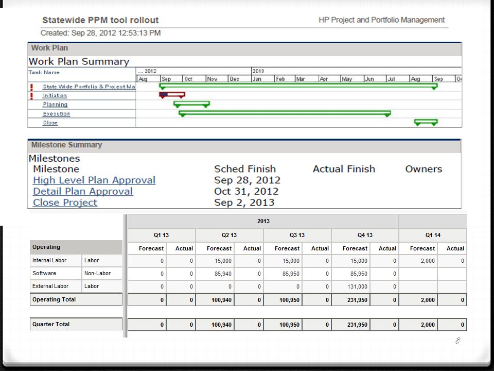Screen dimensions: 494x371
Task: Click the 2013 year header in cost table
Action: [x=263, y=221]
